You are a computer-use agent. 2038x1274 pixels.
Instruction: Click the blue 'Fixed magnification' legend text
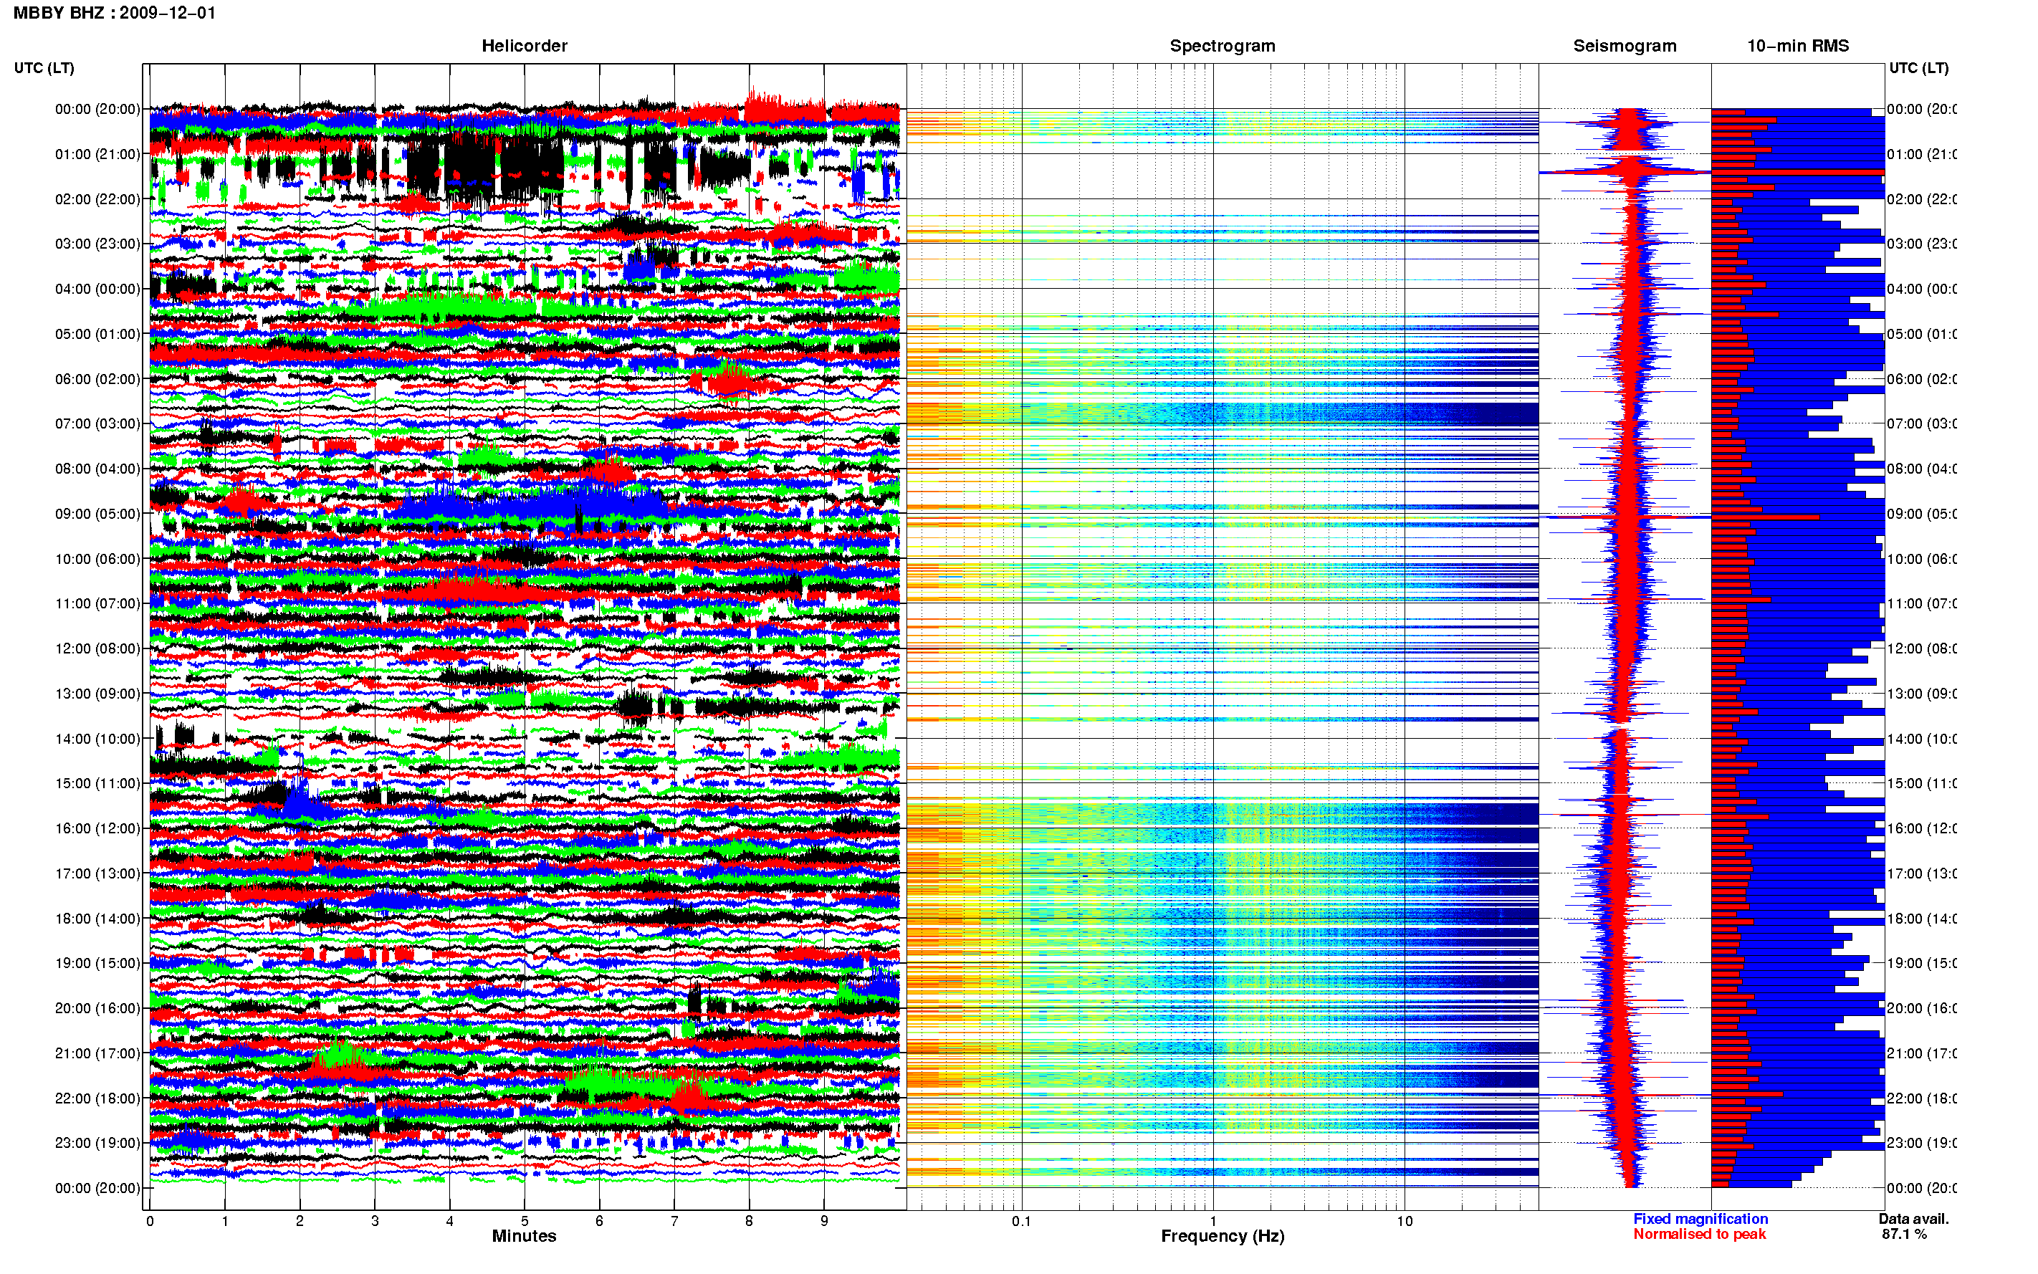click(x=1700, y=1220)
